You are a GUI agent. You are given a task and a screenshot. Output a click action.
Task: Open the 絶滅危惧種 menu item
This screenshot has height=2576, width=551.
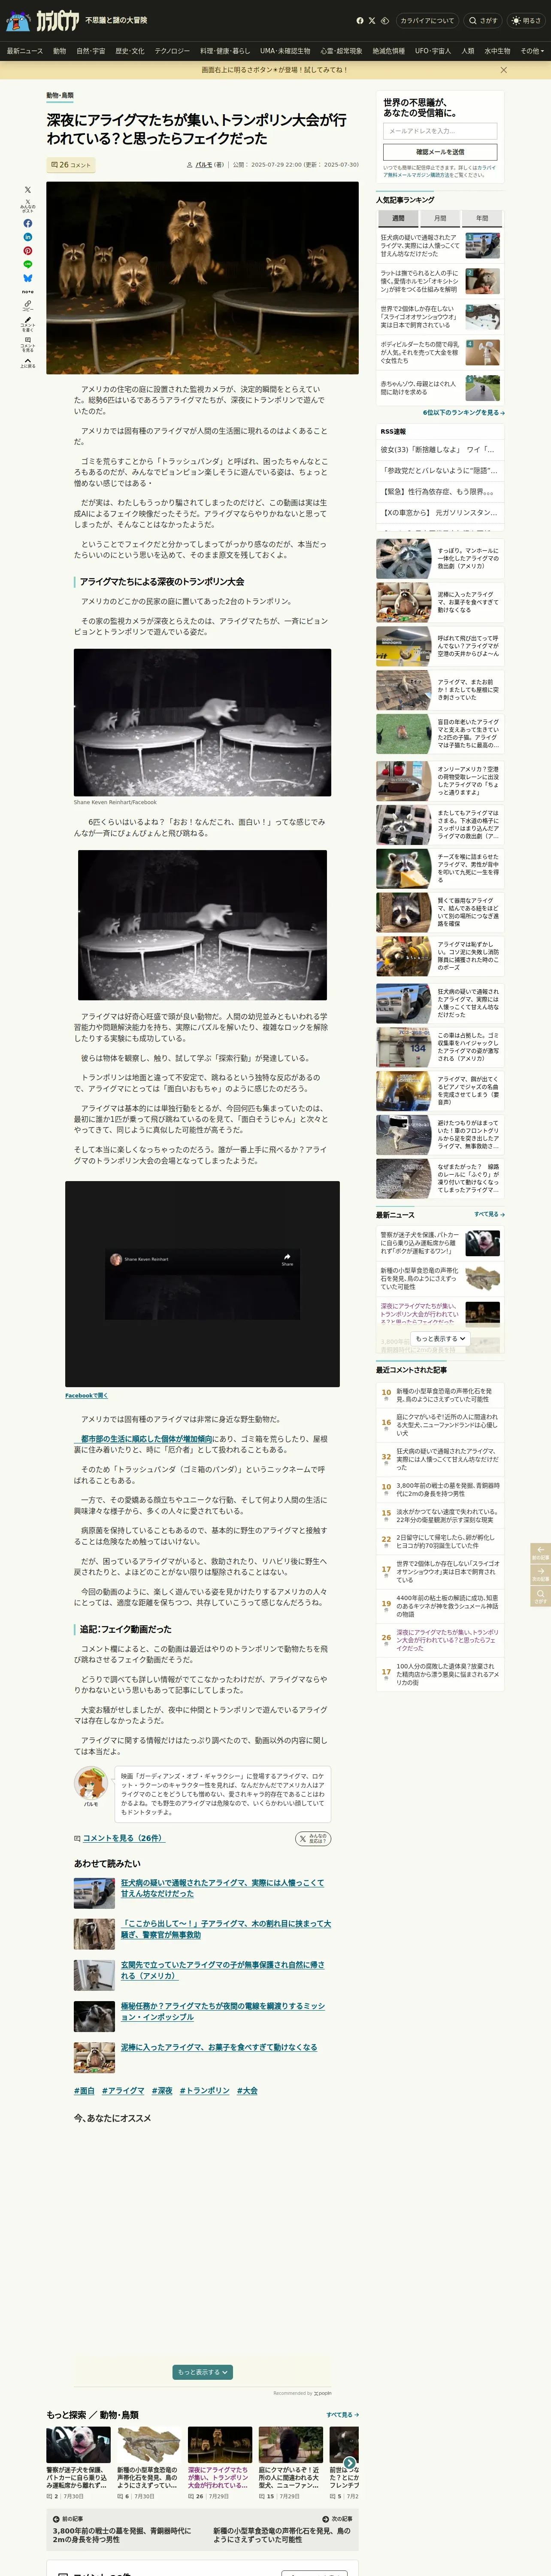[x=389, y=51]
